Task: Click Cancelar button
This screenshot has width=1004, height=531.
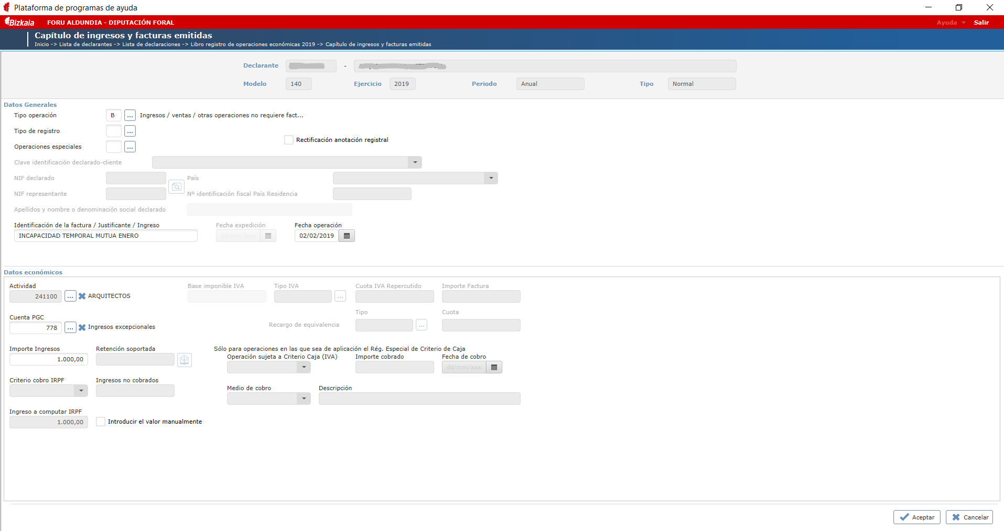Action: tap(969, 517)
